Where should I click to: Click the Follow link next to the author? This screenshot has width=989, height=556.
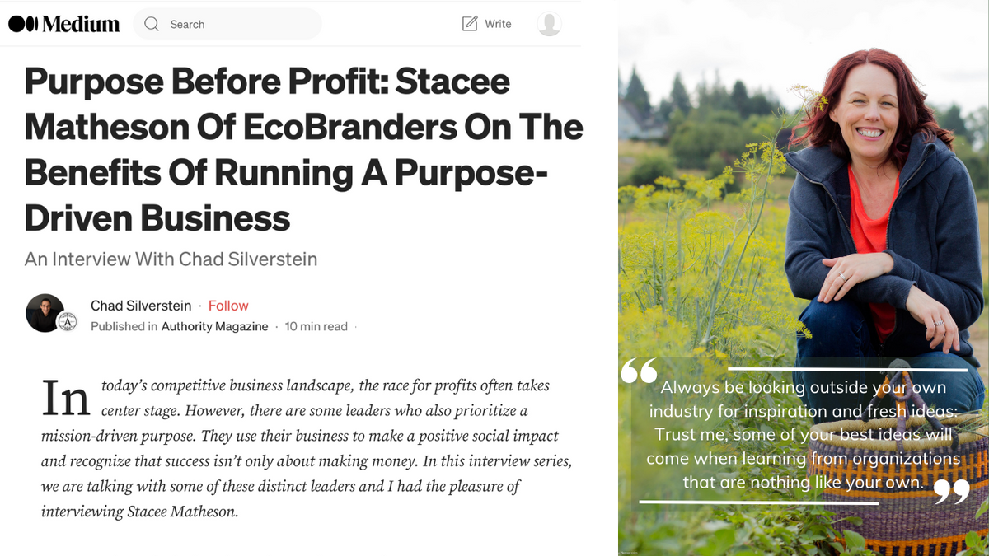click(228, 306)
